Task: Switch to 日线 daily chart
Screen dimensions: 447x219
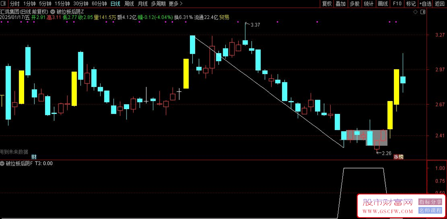Action: pos(115,4)
